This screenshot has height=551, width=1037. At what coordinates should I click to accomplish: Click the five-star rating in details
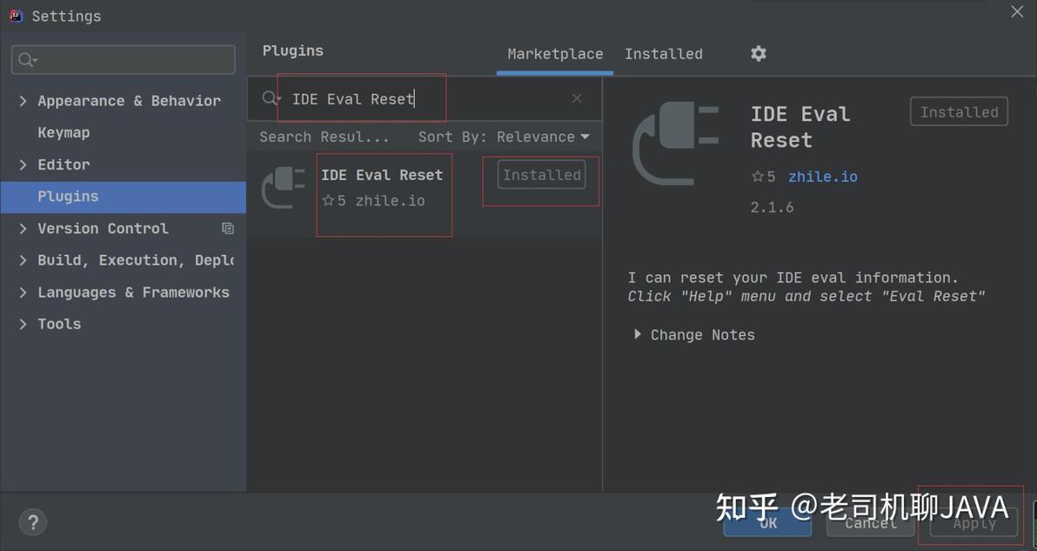(x=763, y=177)
